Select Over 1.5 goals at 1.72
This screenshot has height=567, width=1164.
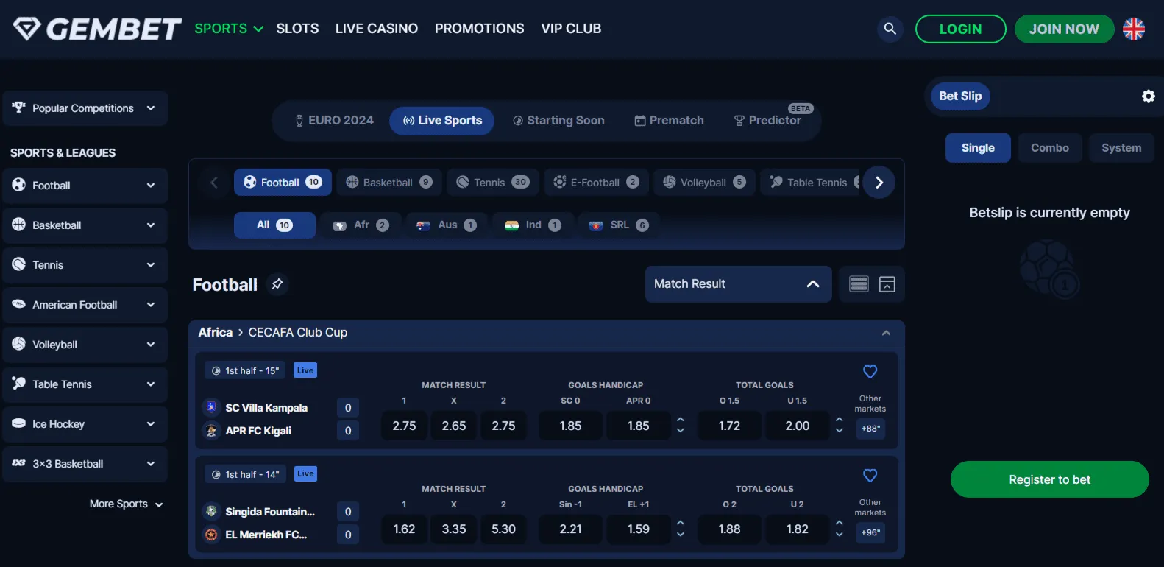point(729,426)
